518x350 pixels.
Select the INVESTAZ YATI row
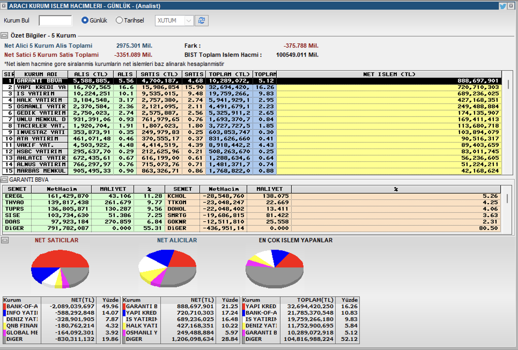252,132
